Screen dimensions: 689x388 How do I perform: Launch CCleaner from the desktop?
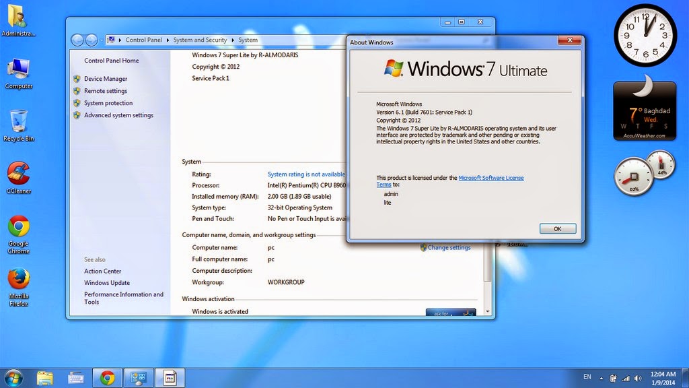click(x=18, y=178)
